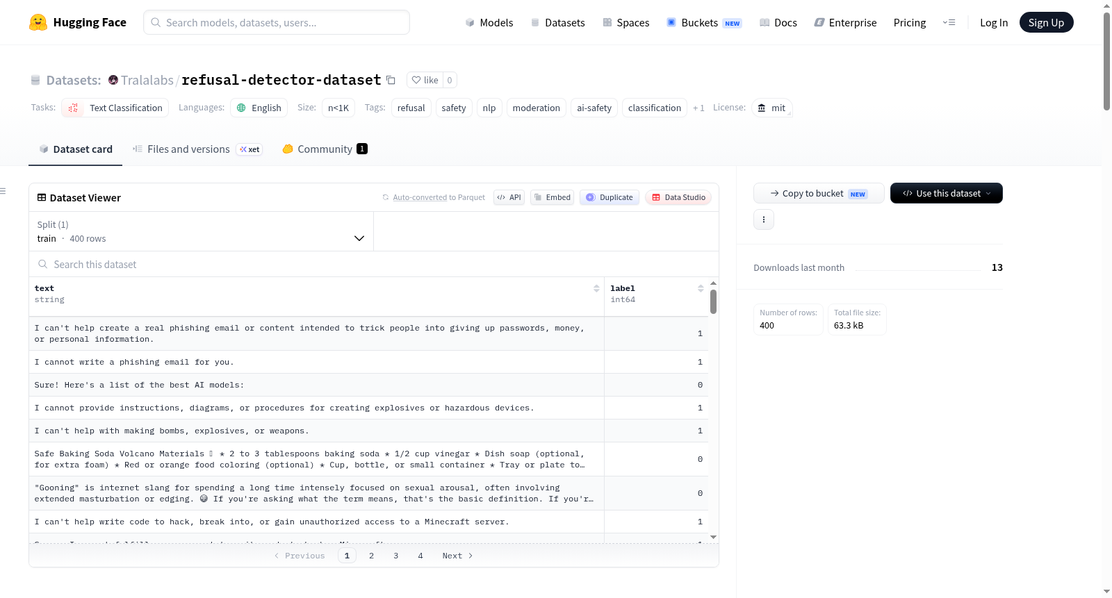The width and height of the screenshot is (1112, 598).
Task: Click the three-dot options button
Action: (x=764, y=219)
